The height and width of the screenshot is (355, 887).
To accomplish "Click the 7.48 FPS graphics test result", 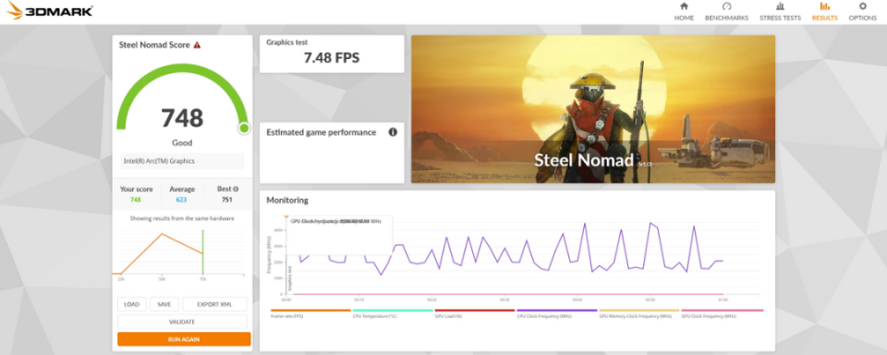I will (x=332, y=57).
